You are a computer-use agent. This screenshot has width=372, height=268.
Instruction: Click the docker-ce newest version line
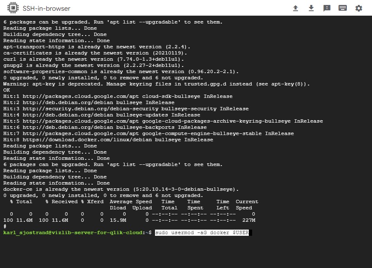click(x=121, y=189)
